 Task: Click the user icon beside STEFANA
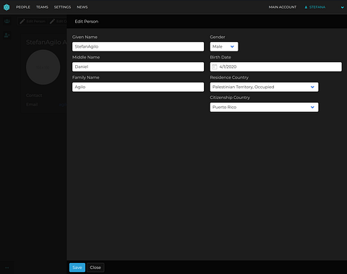coord(306,7)
